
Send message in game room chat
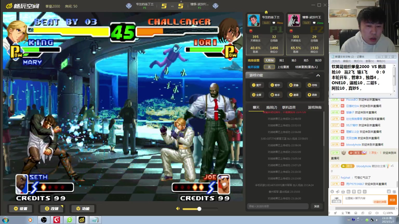point(317,206)
